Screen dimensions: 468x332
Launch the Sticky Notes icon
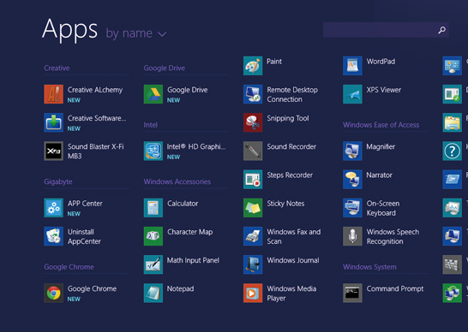tap(253, 208)
